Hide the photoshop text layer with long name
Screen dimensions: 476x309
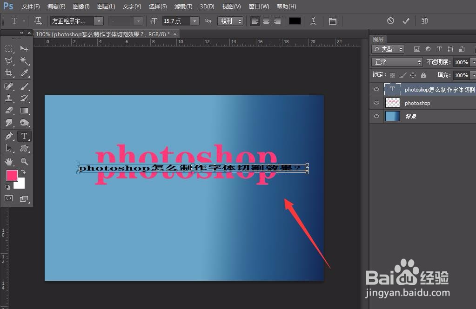coord(376,90)
